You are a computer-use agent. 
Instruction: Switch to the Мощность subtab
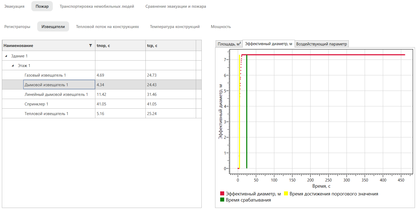tap(221, 27)
